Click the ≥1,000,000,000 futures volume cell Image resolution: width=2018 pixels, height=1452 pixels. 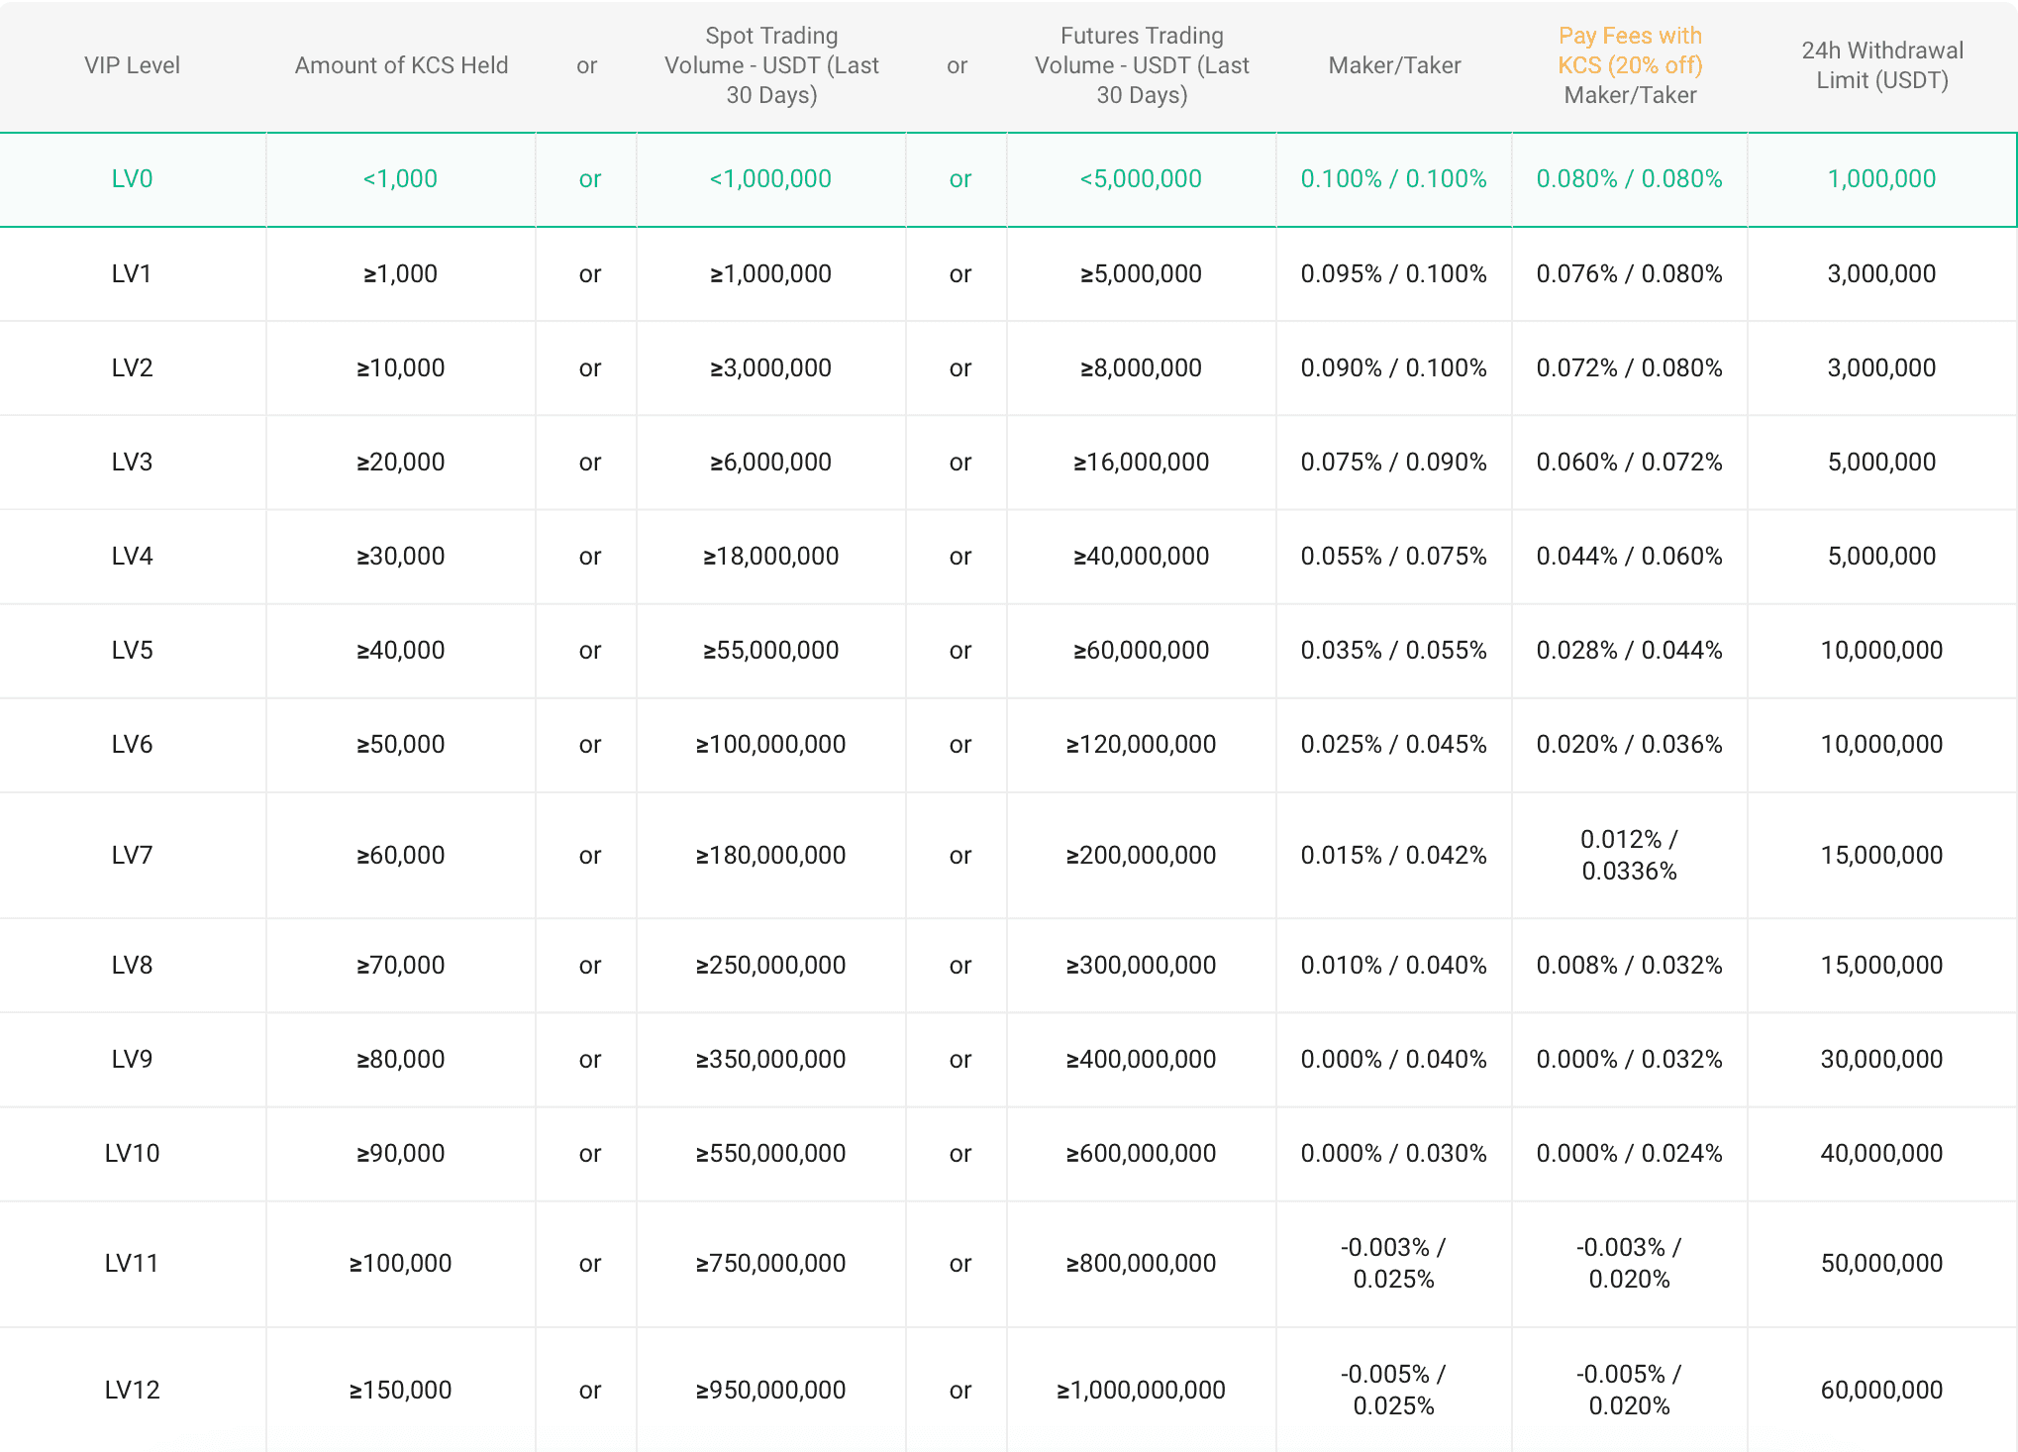click(x=1141, y=1389)
